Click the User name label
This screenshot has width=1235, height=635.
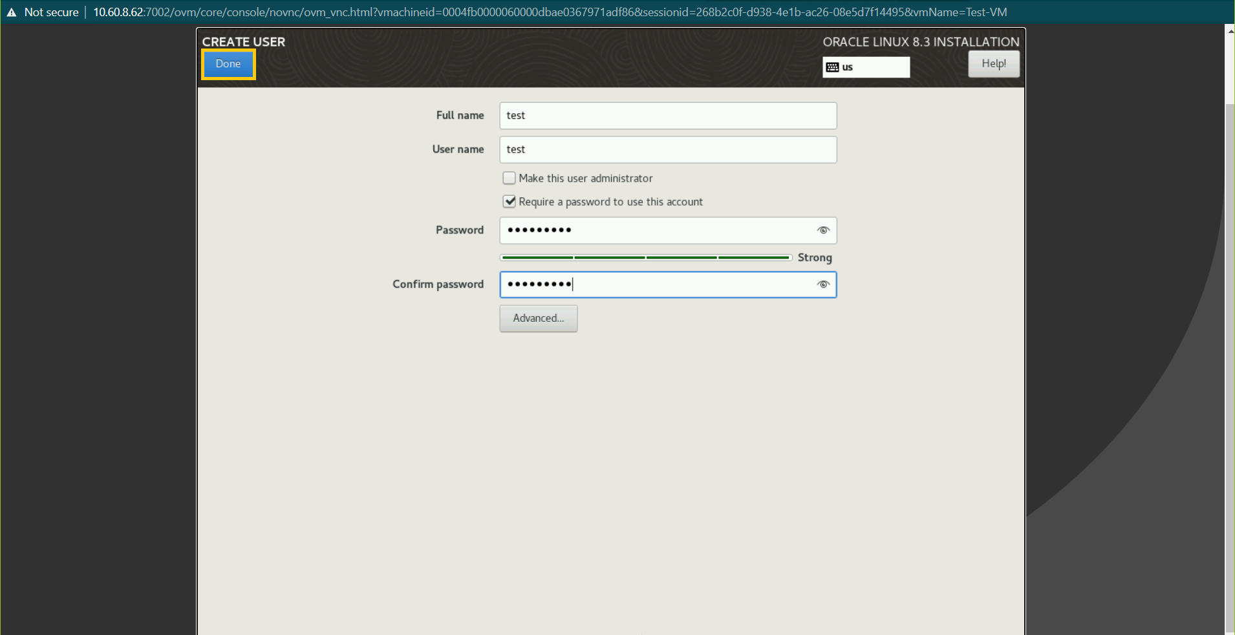click(x=458, y=149)
